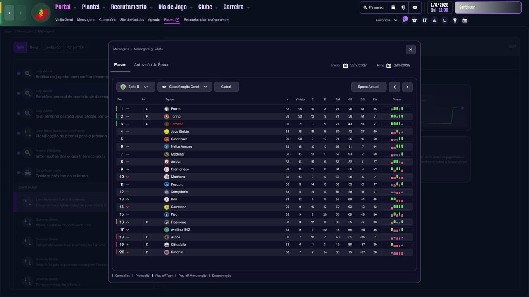
Task: Switch to the Antevisão da Época tab
Action: pos(152,65)
